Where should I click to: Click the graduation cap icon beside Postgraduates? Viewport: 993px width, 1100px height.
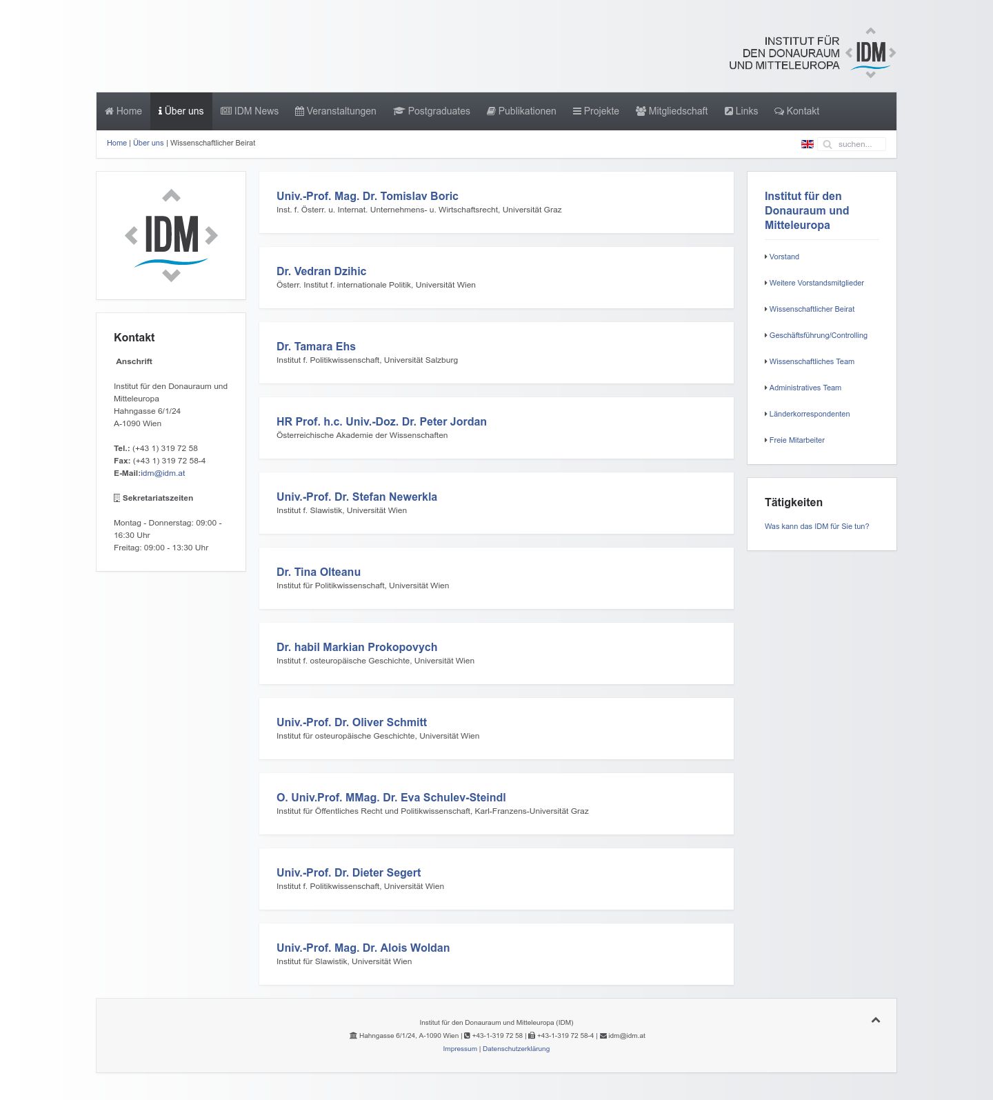399,111
